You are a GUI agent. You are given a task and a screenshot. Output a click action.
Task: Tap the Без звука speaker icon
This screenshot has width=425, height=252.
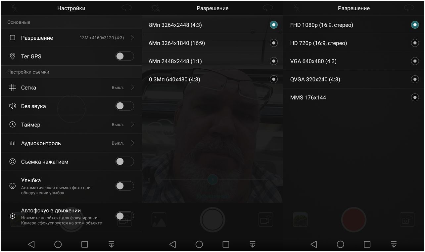pyautogui.click(x=13, y=106)
